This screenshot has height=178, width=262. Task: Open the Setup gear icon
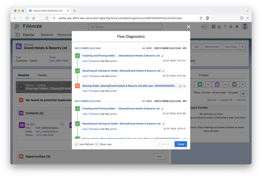(x=231, y=27)
